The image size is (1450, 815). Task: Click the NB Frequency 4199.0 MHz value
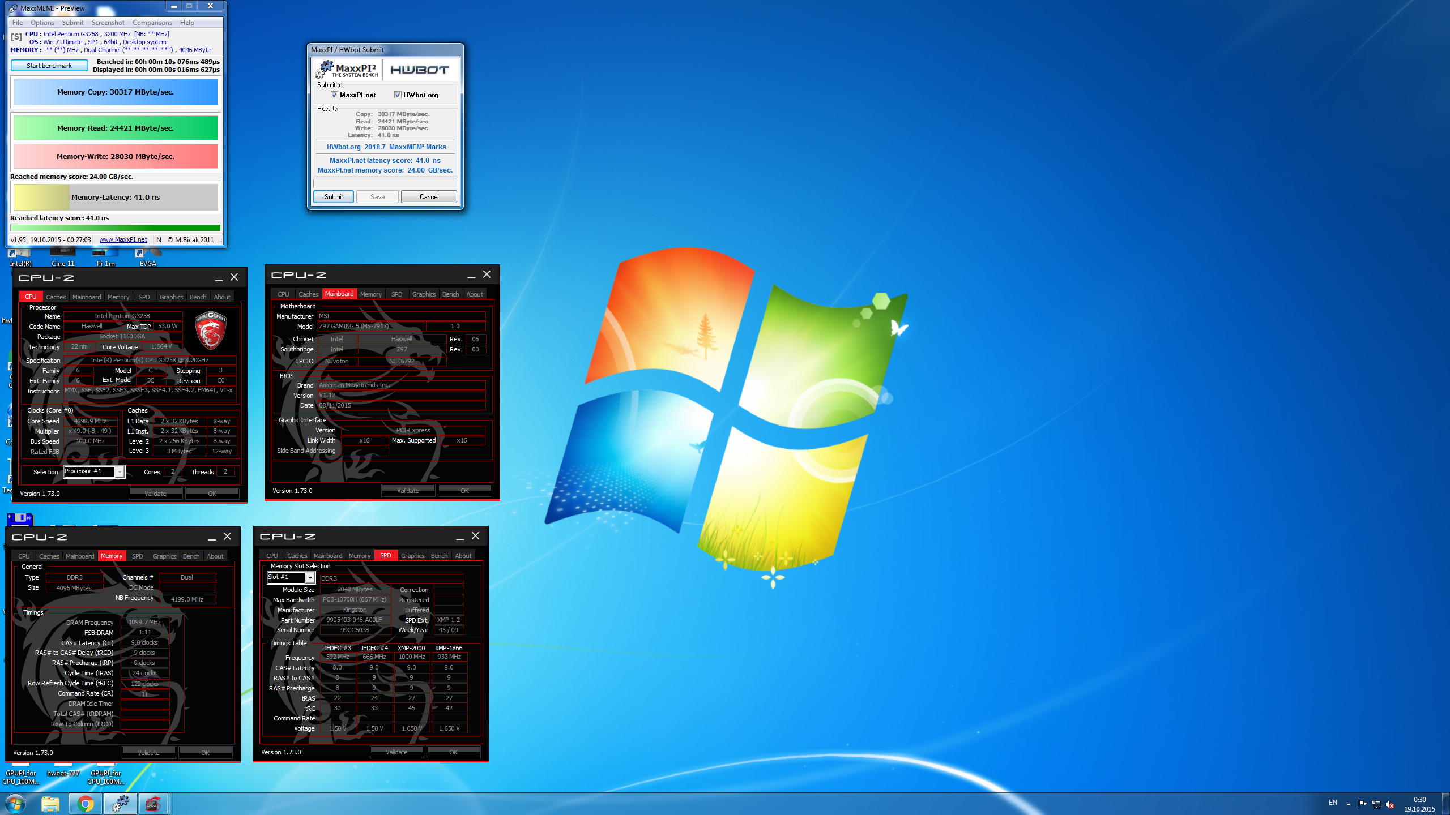tap(187, 599)
